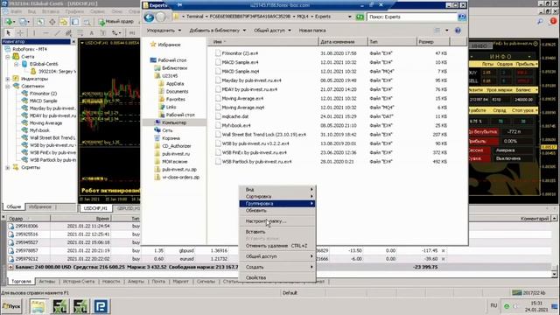Select order 295918306 in the trade list

27,226
